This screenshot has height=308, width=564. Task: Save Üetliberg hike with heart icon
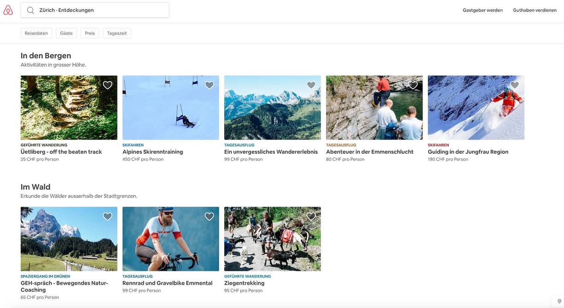pos(107,85)
